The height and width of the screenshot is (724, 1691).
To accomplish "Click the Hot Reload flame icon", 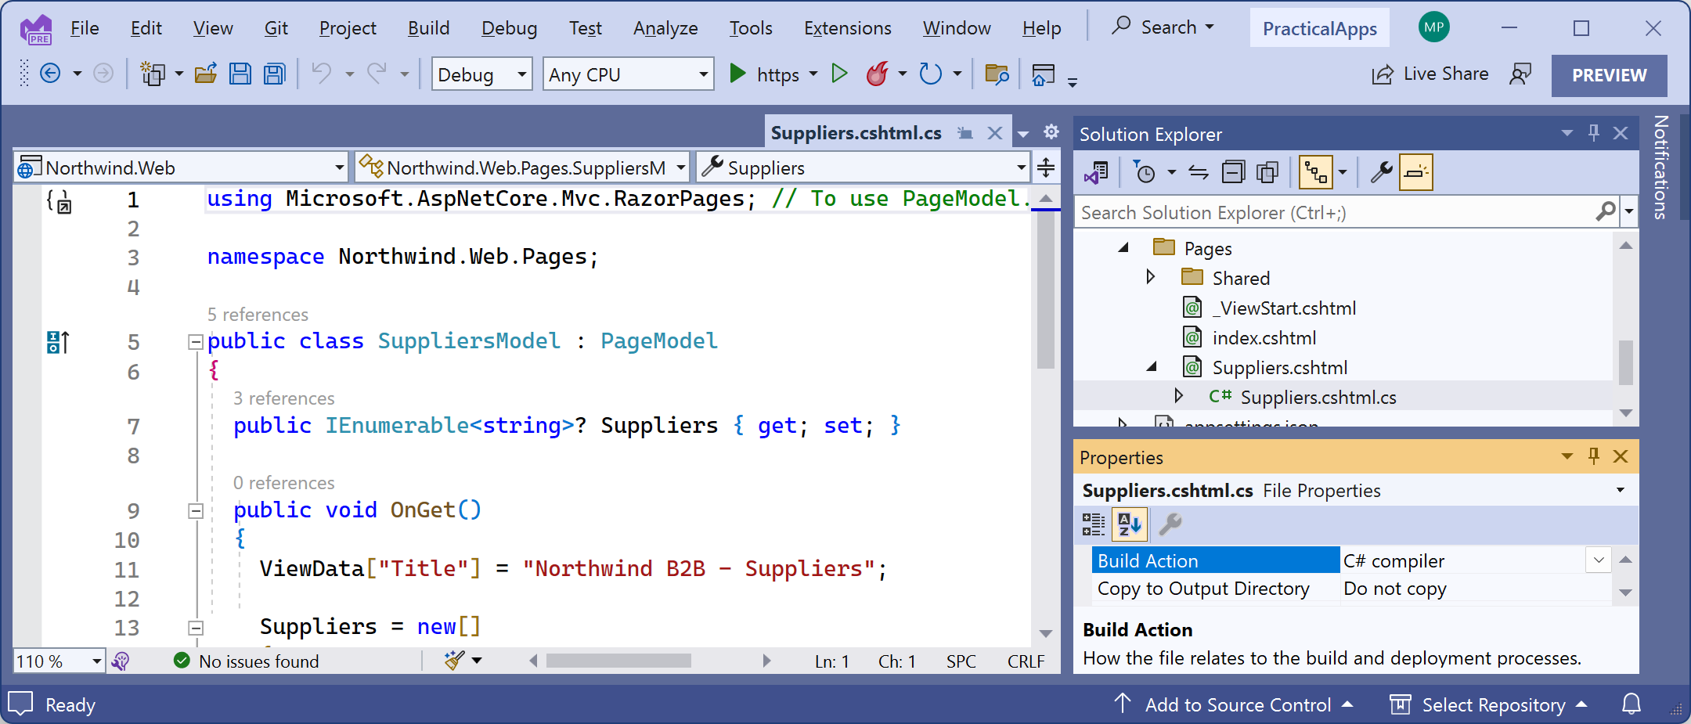I will [877, 74].
